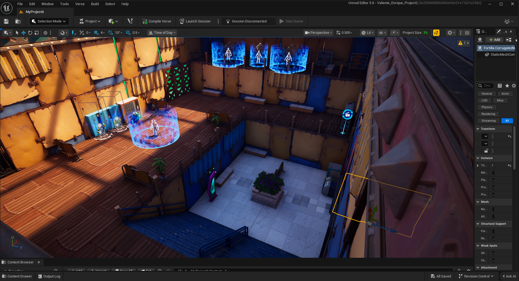The image size is (519, 281).
Task: Collapse the Transform section
Action: (478, 129)
